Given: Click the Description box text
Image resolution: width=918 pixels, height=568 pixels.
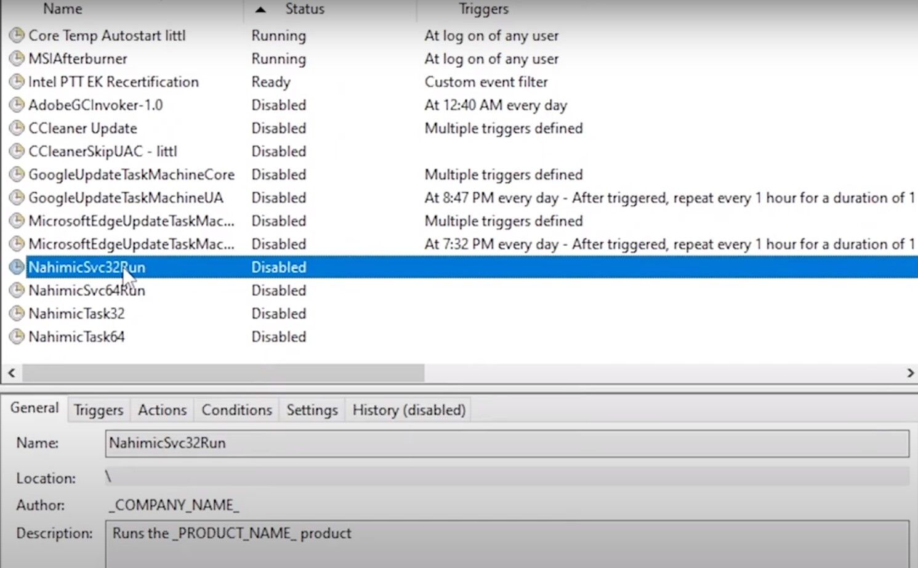Looking at the screenshot, I should click(232, 534).
